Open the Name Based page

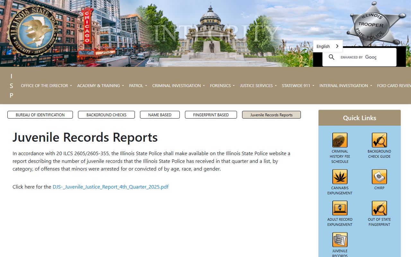click(x=160, y=115)
